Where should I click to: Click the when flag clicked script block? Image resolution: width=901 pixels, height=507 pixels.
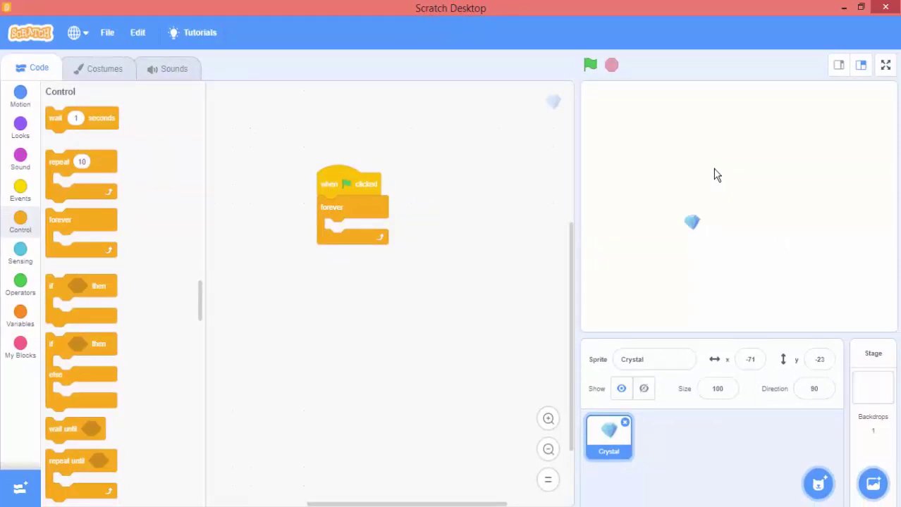[349, 183]
